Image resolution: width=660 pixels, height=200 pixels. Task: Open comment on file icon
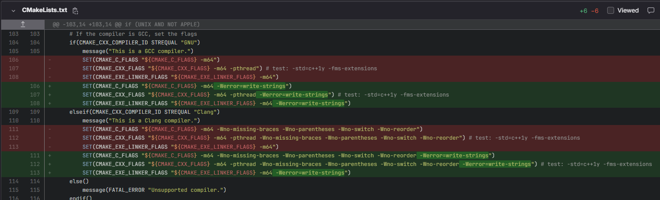point(650,10)
